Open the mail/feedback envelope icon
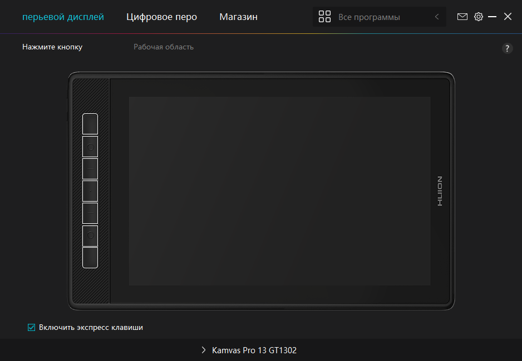 (x=462, y=17)
